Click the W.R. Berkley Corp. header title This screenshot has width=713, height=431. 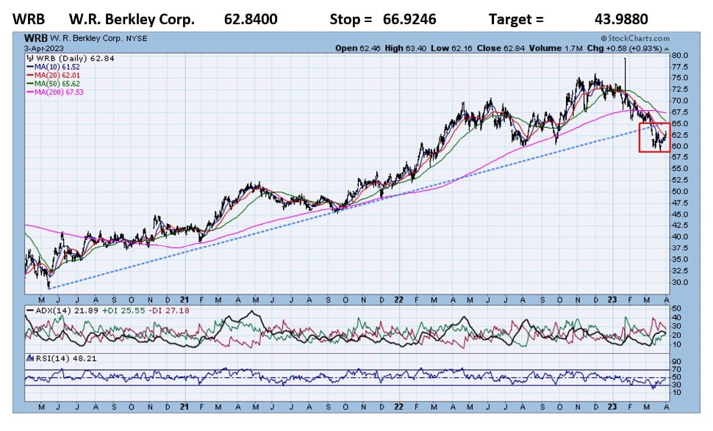coord(132,20)
